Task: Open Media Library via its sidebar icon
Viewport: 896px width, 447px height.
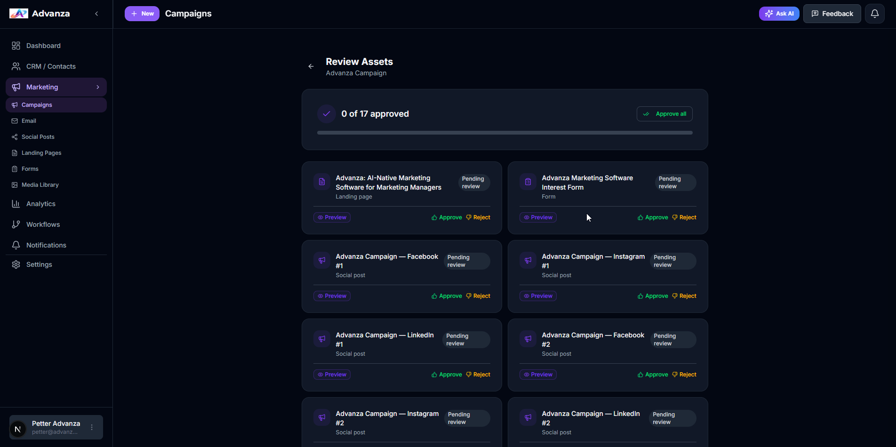Action: pyautogui.click(x=15, y=184)
